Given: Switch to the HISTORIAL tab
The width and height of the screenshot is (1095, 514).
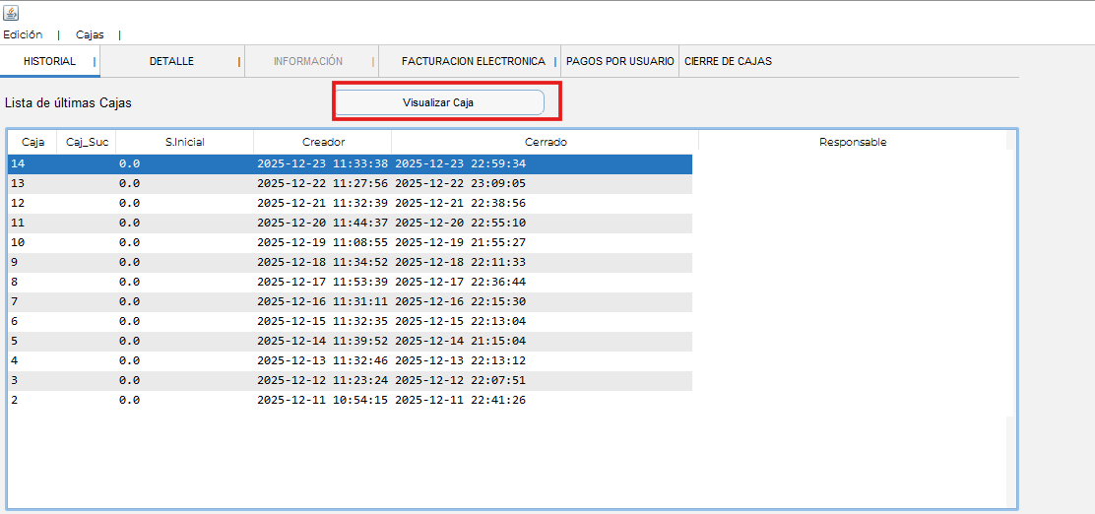Looking at the screenshot, I should pos(49,61).
